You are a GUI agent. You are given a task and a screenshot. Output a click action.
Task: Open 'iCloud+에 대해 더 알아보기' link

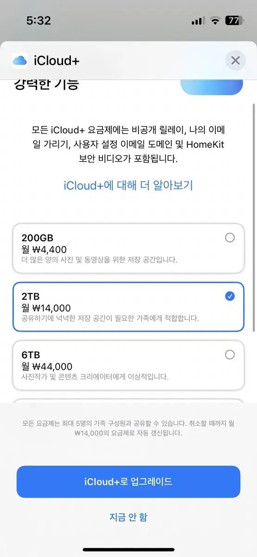click(128, 186)
